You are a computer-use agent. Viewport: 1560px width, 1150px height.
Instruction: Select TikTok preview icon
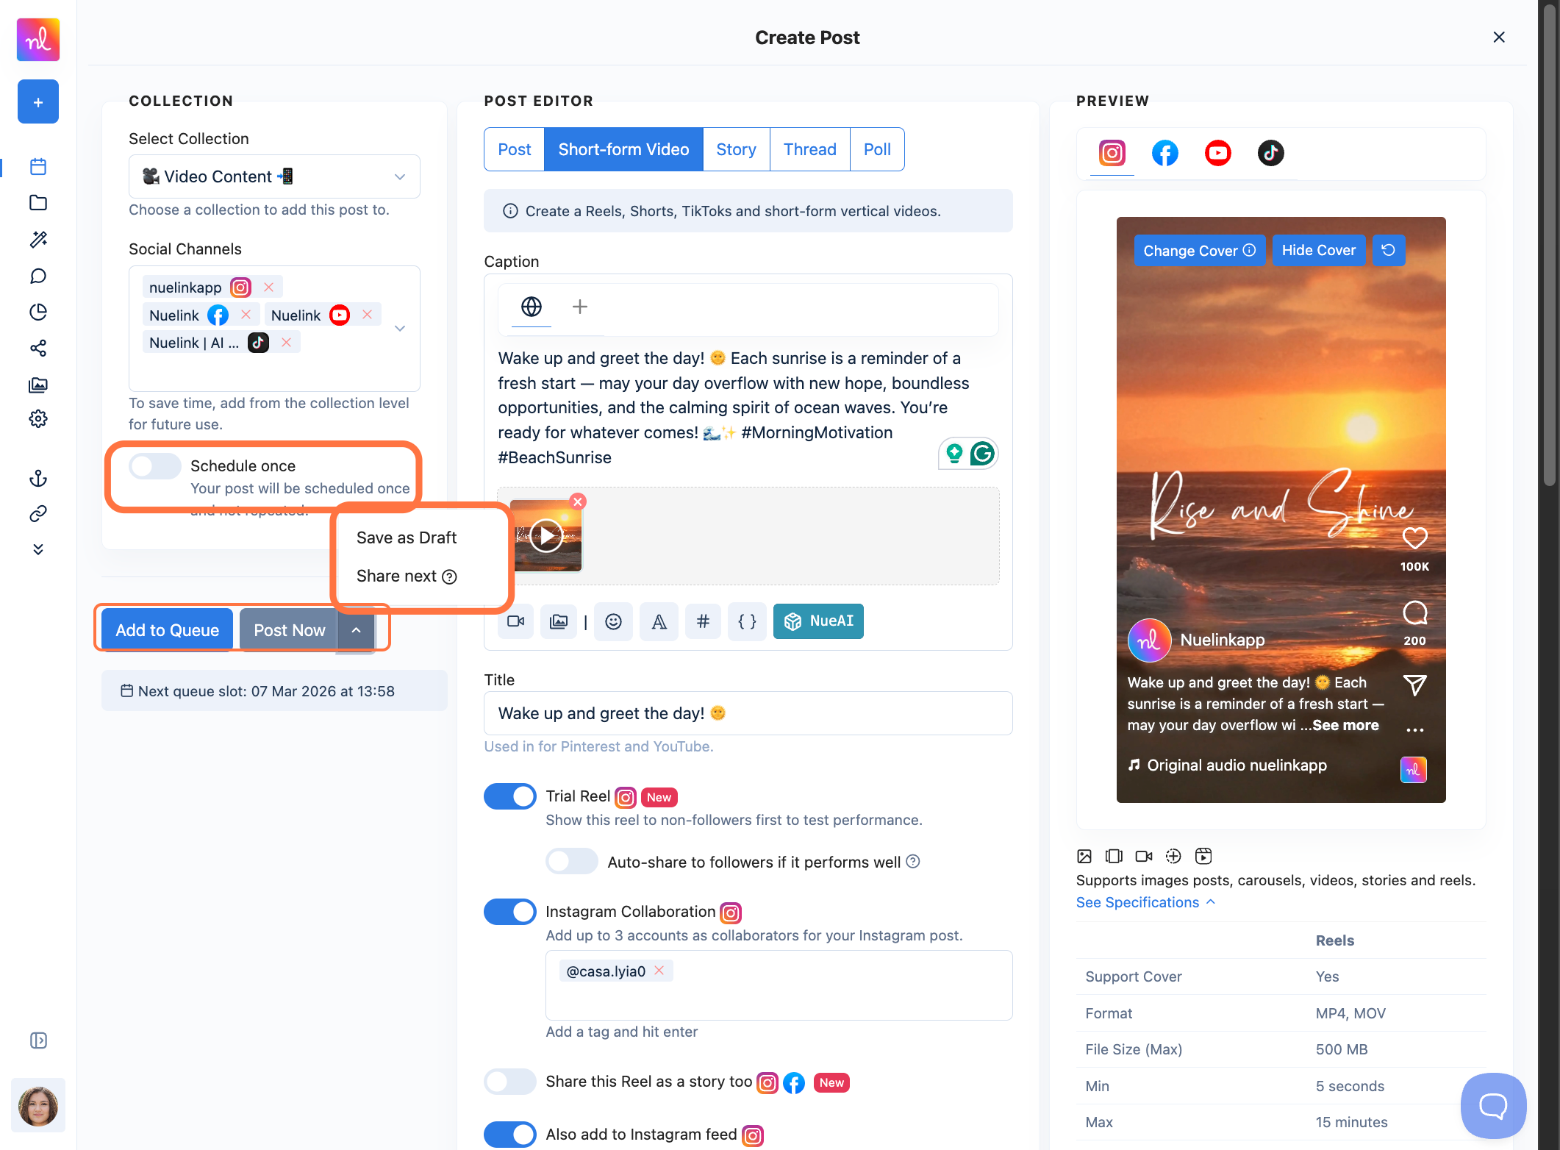point(1270,153)
